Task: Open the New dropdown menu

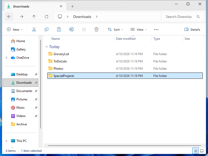Action: 15,29
